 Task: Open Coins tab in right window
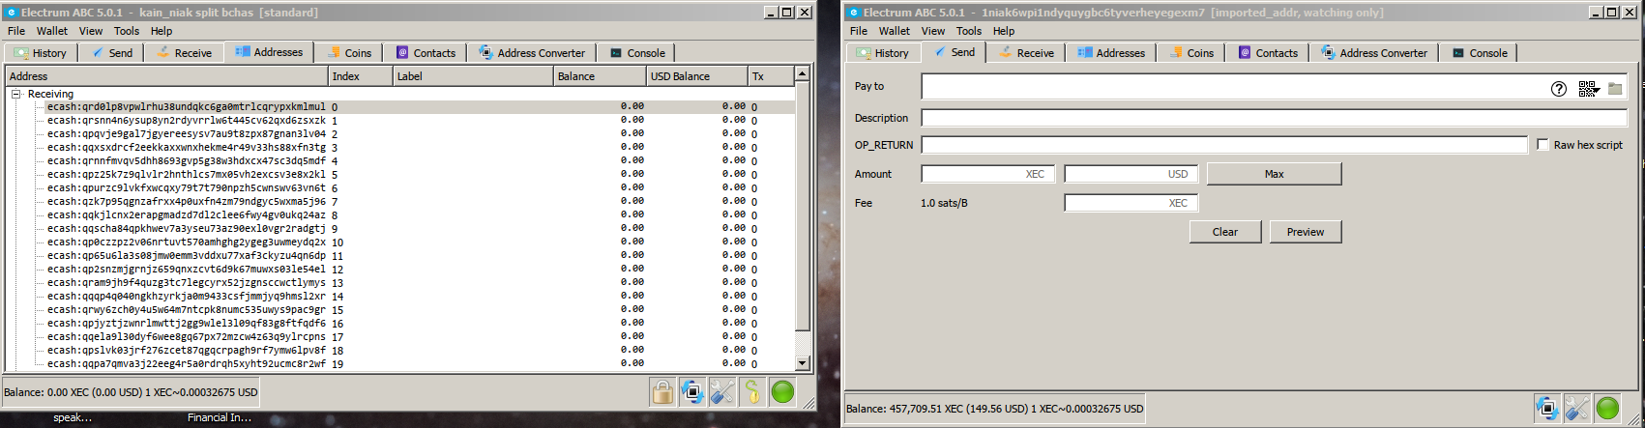(x=1190, y=53)
